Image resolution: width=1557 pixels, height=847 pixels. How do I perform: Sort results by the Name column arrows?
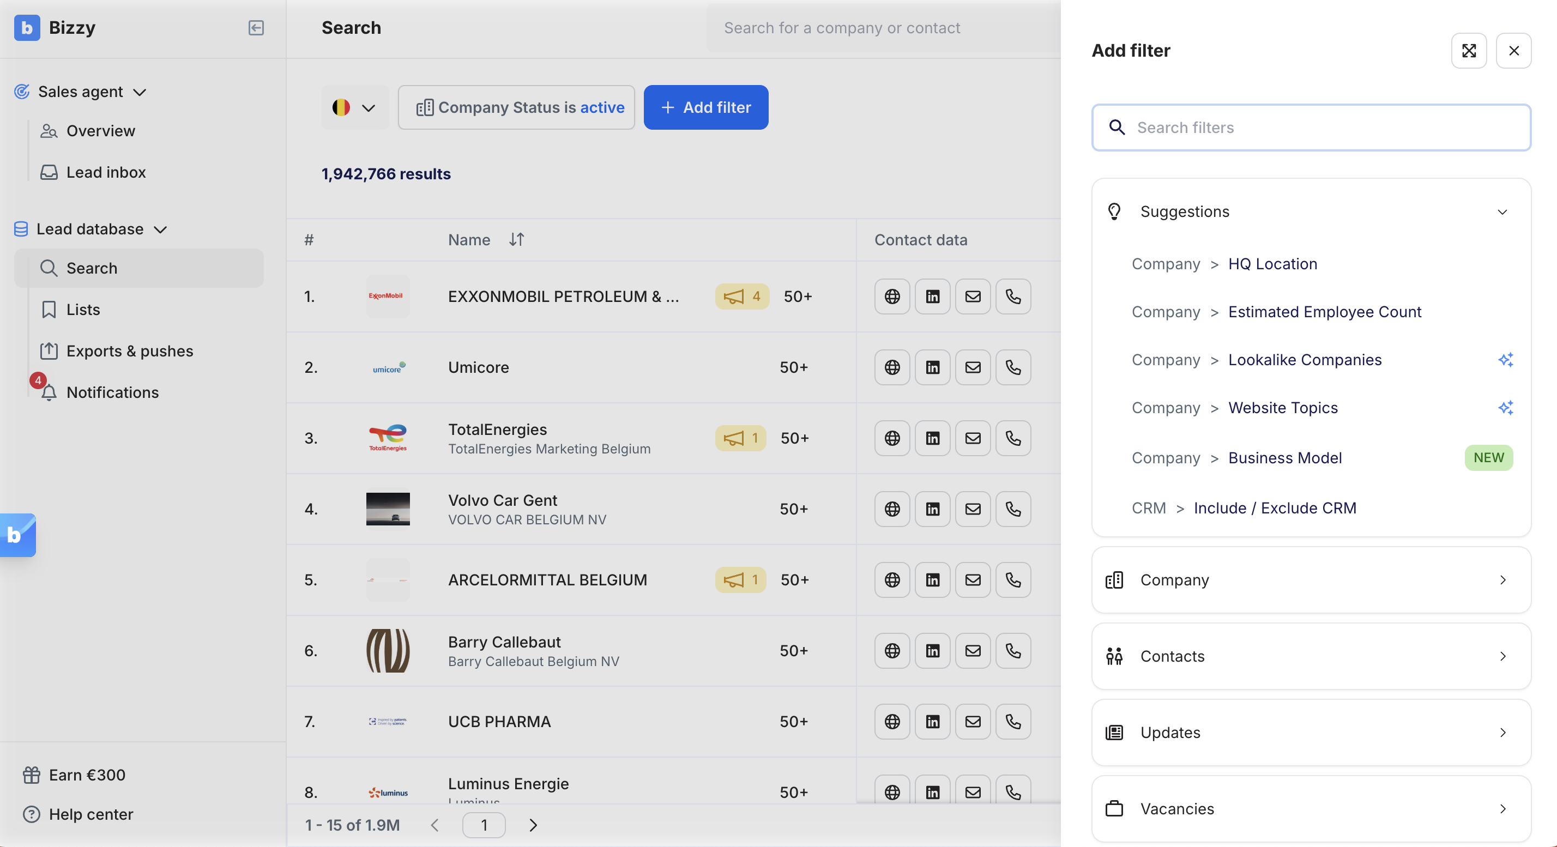(x=516, y=240)
